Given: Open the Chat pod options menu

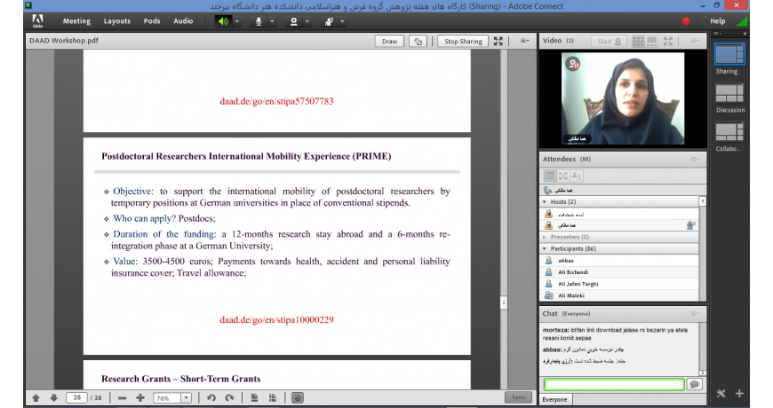Looking at the screenshot, I should [695, 313].
